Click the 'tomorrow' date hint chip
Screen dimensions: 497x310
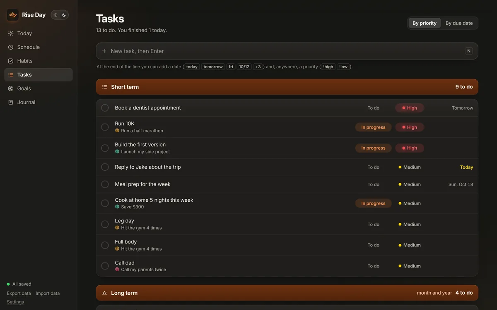tap(213, 67)
